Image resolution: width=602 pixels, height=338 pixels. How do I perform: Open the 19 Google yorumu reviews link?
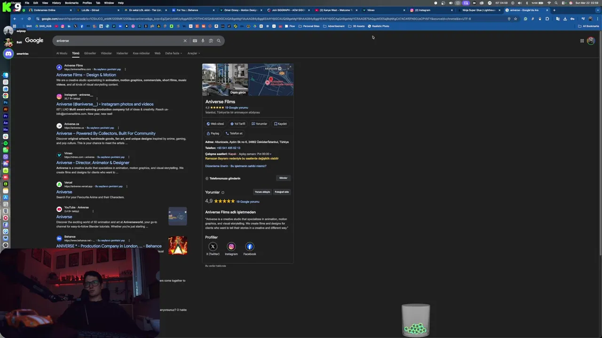[x=236, y=108]
